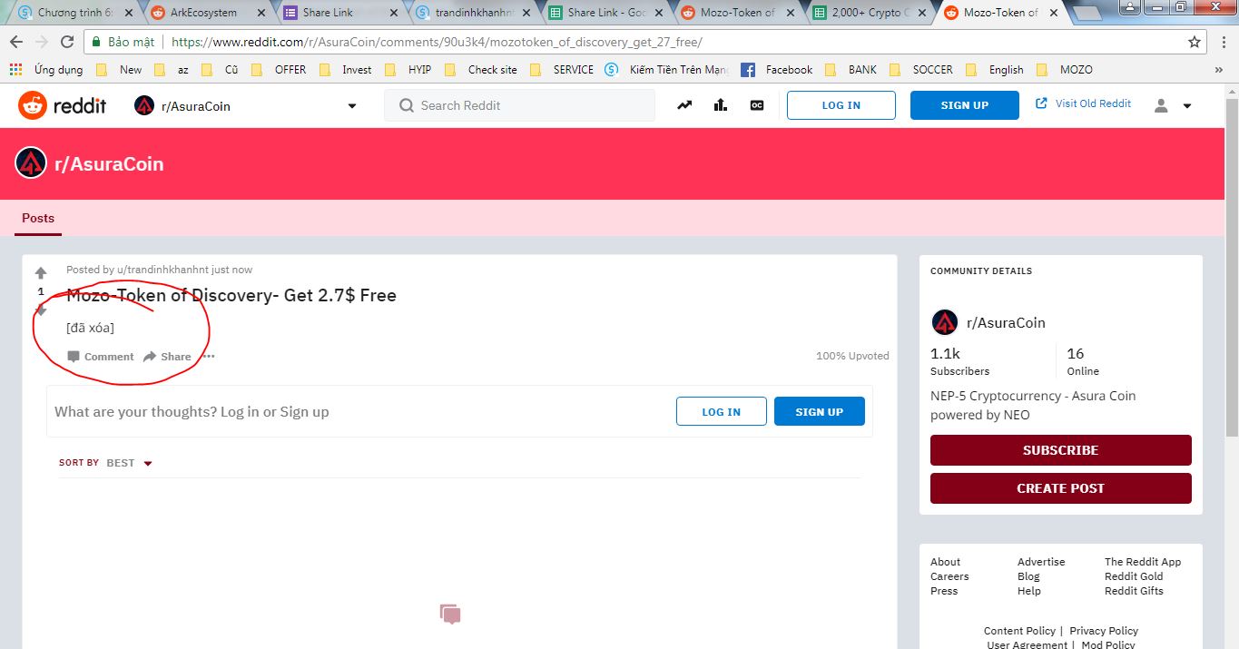
Task: Open the SOCCER bookmark folder
Action: [923, 70]
